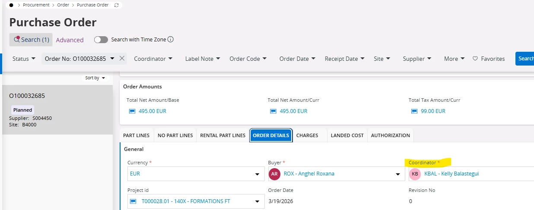This screenshot has height=210, width=534.
Task: Switch to the Part Lines tab
Action: (136, 135)
